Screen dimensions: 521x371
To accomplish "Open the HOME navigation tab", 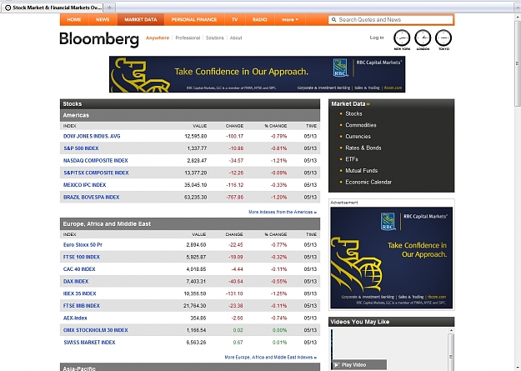I will click(x=74, y=20).
